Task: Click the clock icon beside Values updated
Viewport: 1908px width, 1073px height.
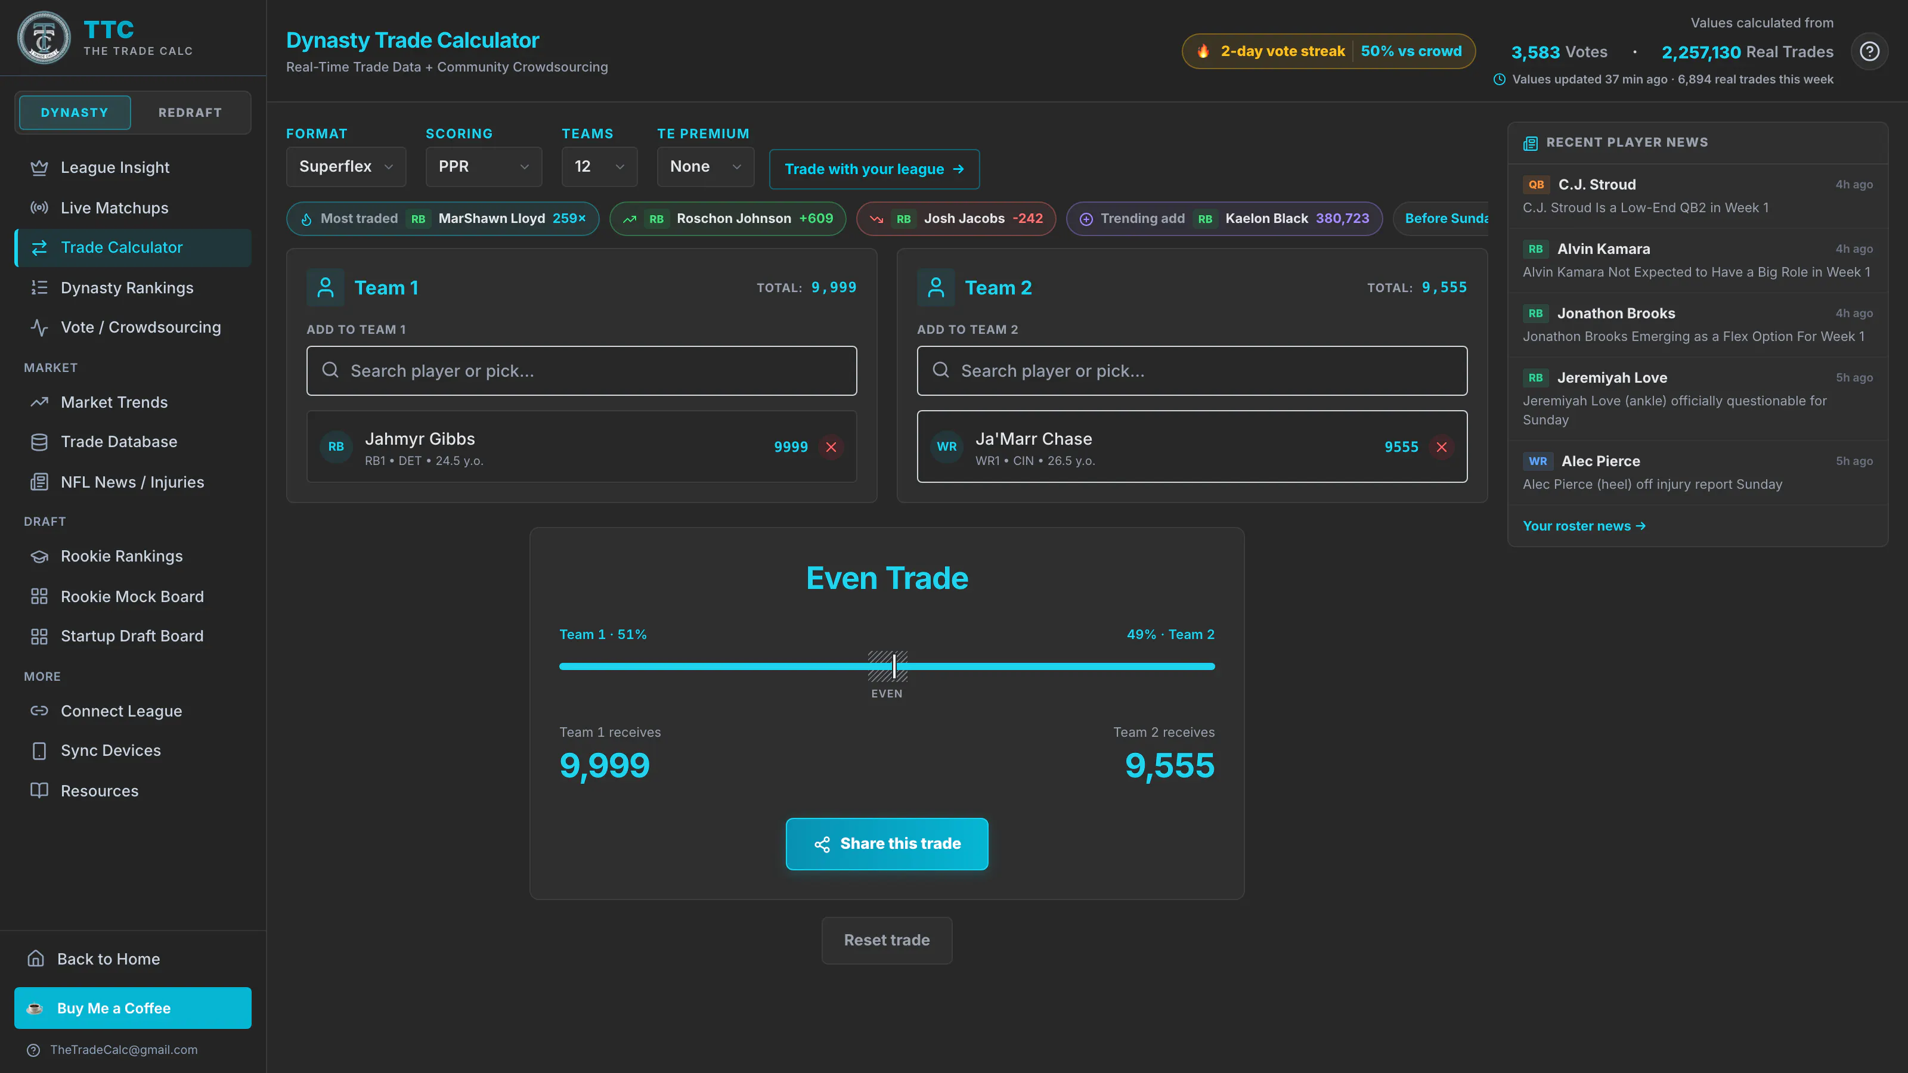Action: pos(1499,79)
